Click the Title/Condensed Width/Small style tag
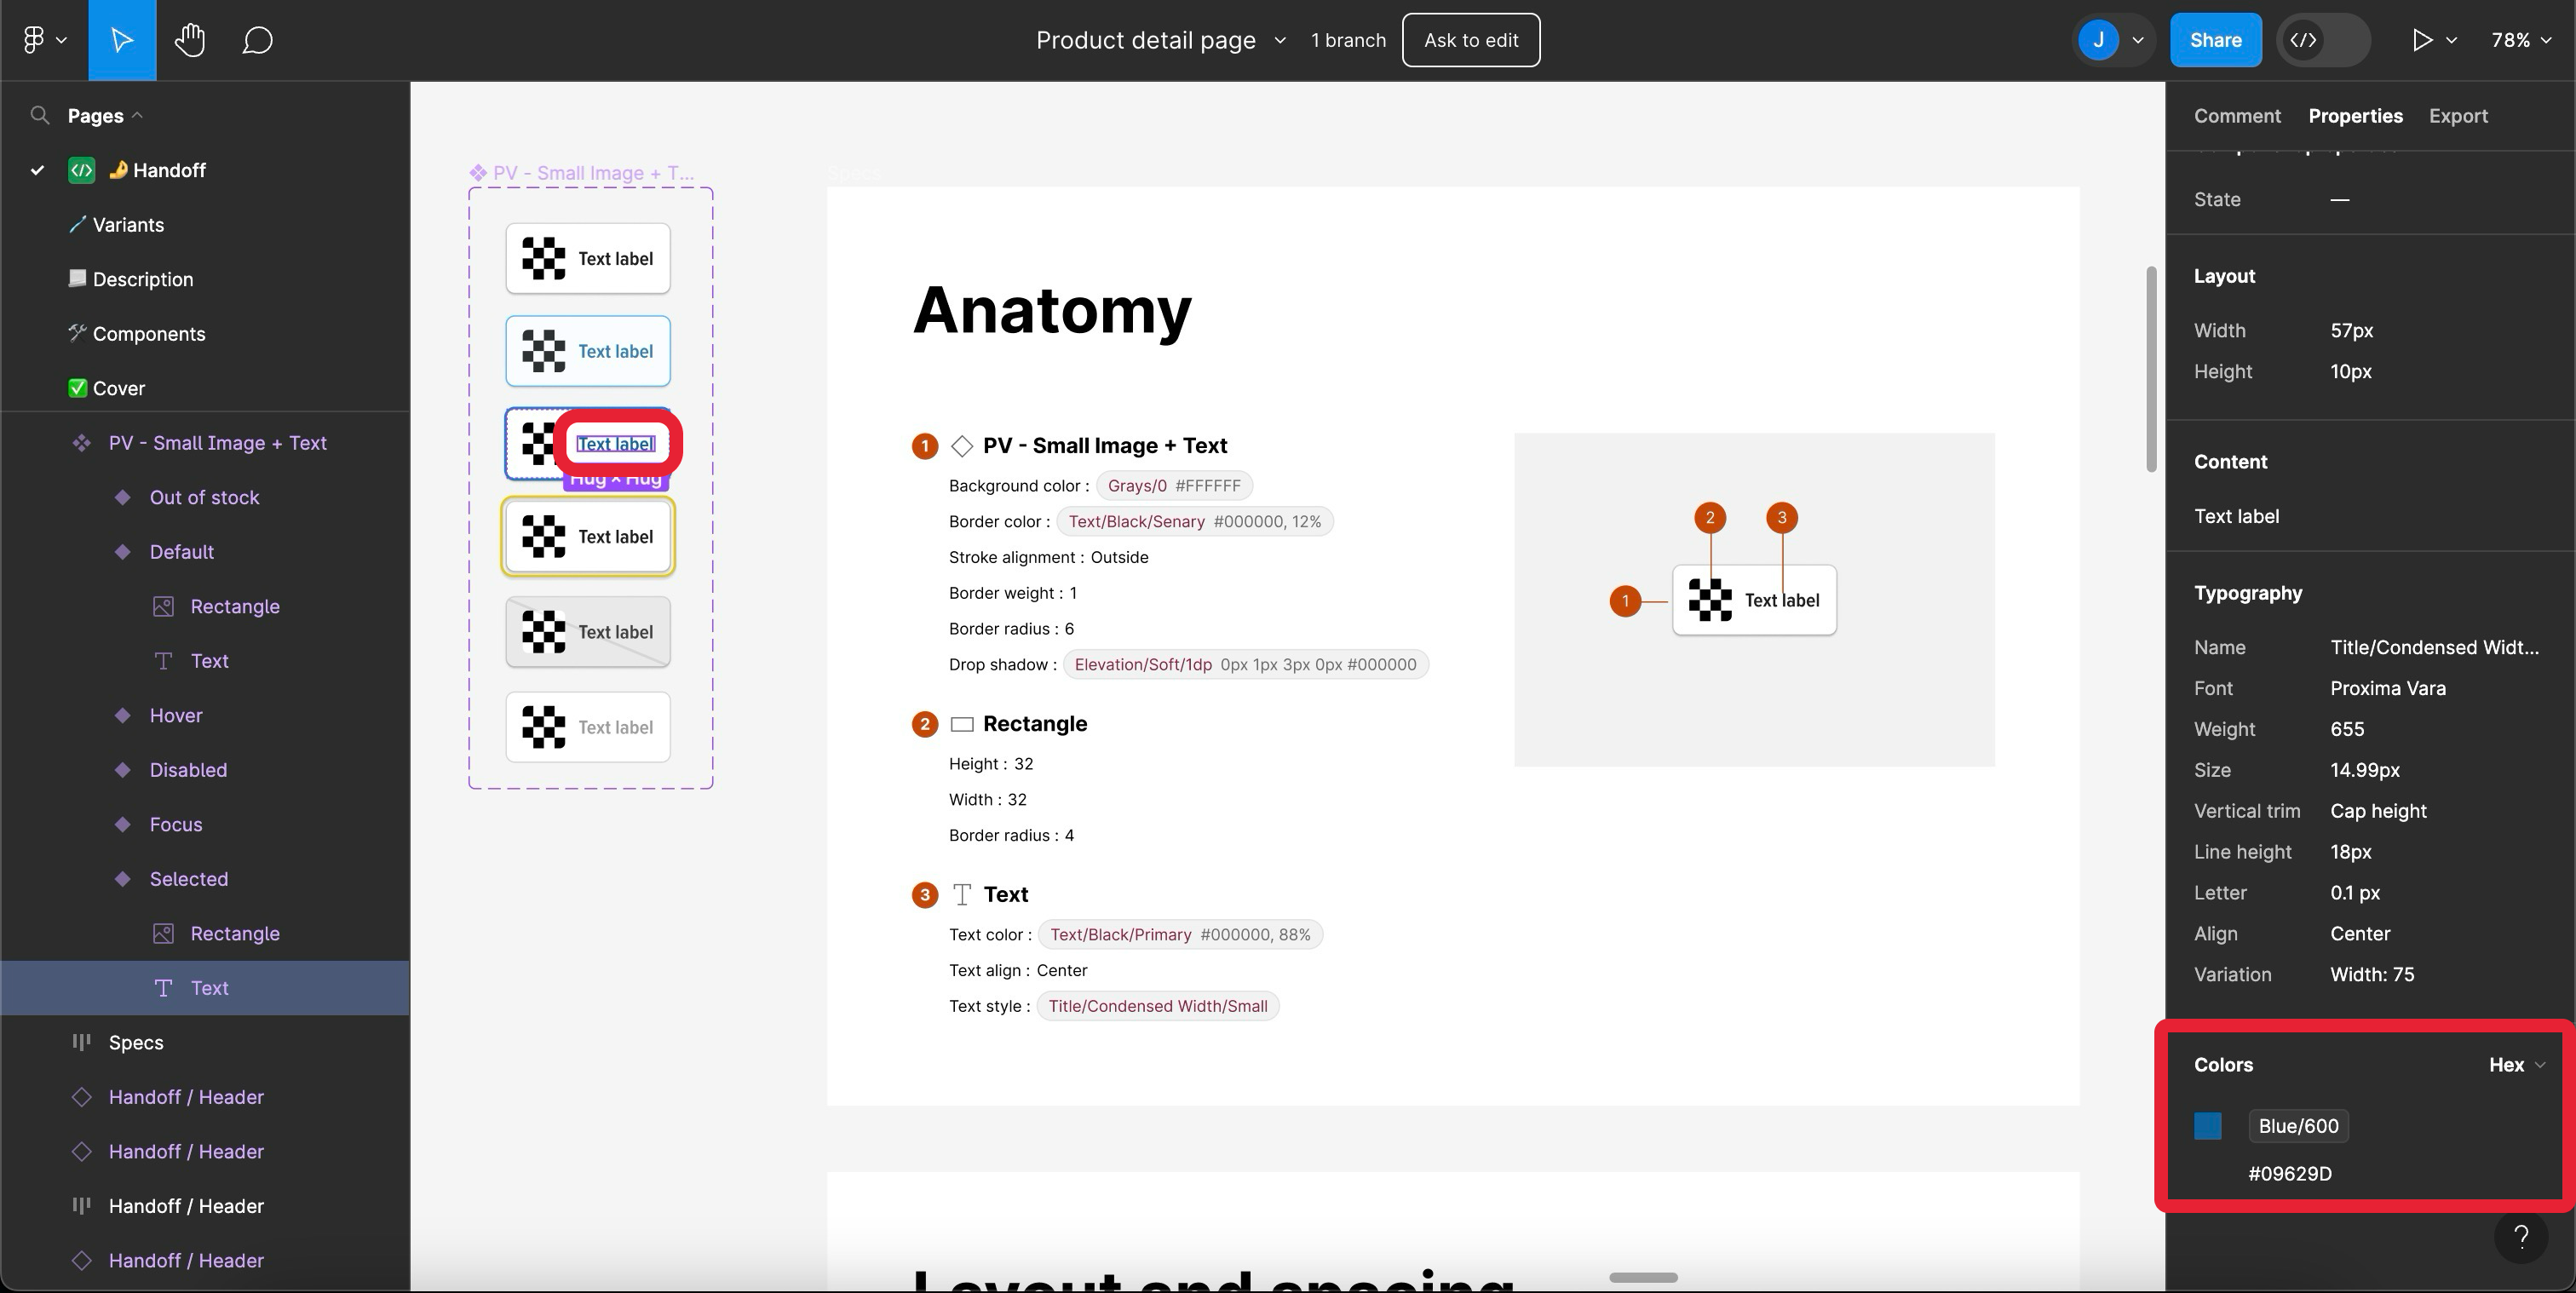 pos(1158,1006)
